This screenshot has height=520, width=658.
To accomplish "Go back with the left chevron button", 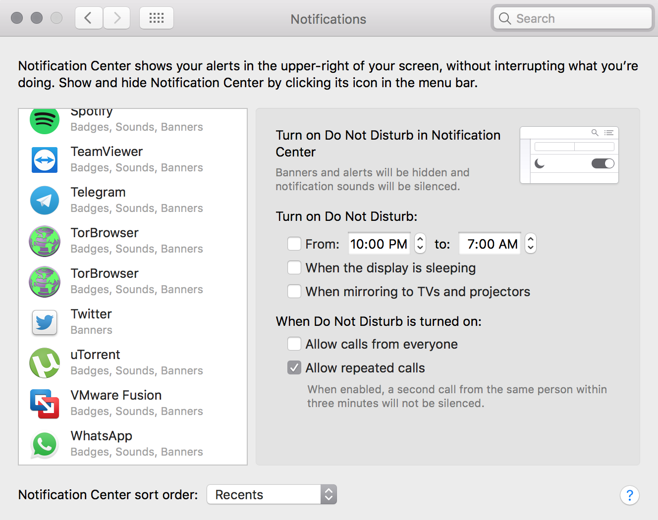I will 89,18.
